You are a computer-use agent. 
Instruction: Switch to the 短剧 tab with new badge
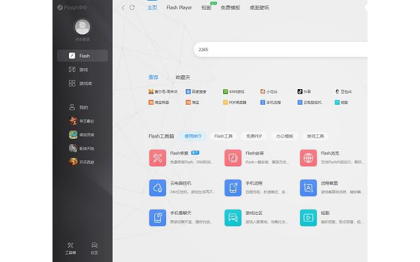pyautogui.click(x=207, y=8)
